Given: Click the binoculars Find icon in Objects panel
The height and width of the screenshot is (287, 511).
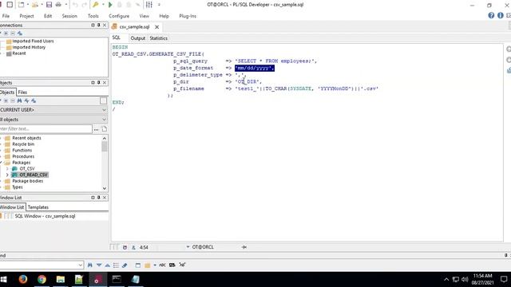Looking at the screenshot, I should (x=19, y=101).
